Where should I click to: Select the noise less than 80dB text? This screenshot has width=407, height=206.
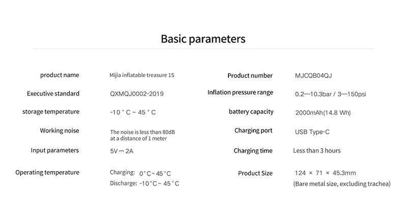click(142, 135)
